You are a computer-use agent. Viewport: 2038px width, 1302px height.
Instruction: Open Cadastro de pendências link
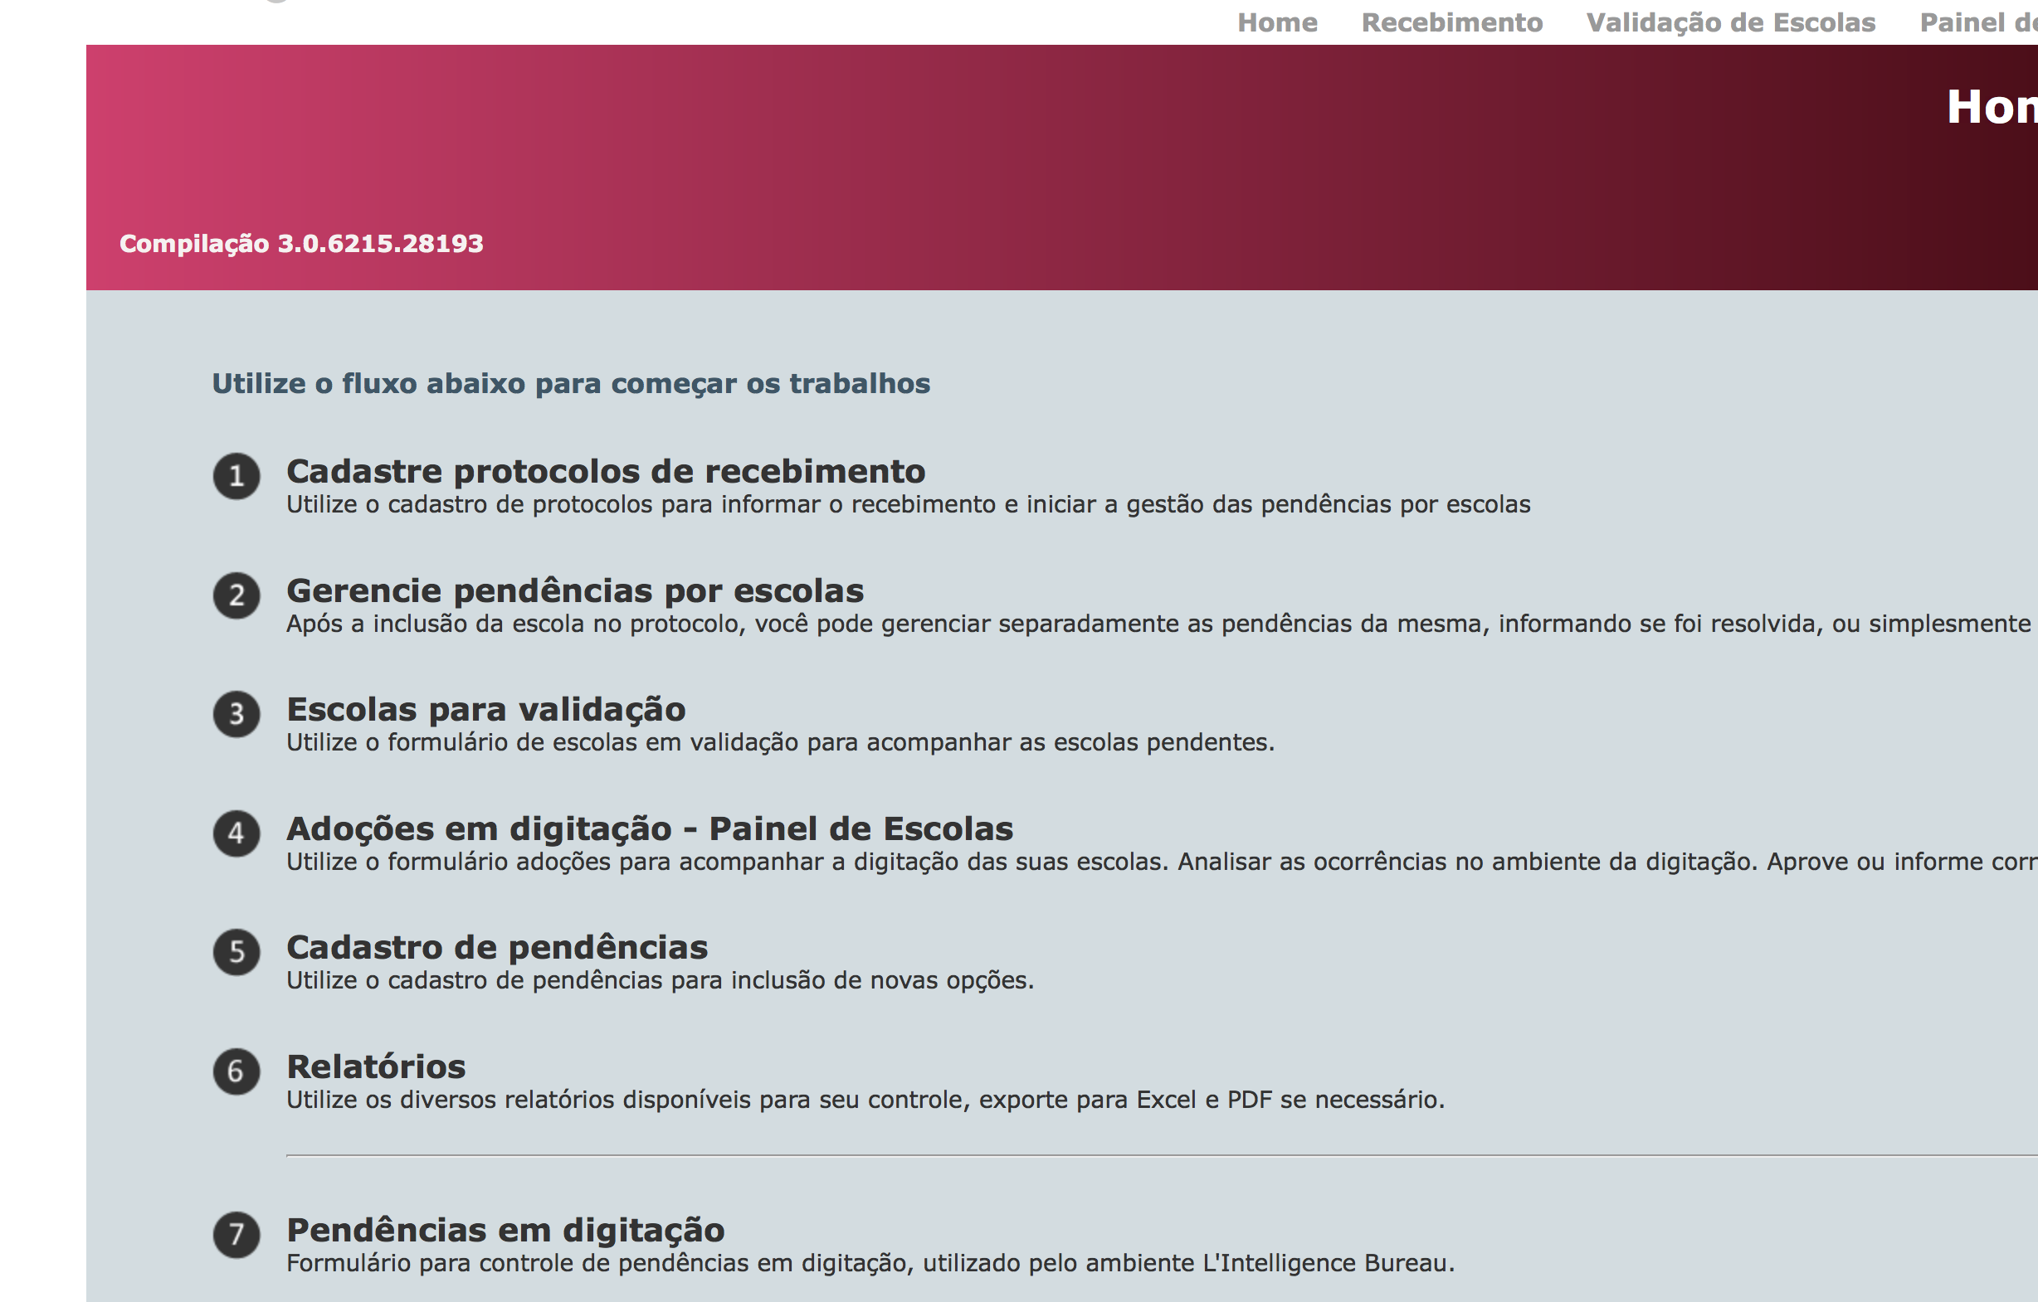497,947
